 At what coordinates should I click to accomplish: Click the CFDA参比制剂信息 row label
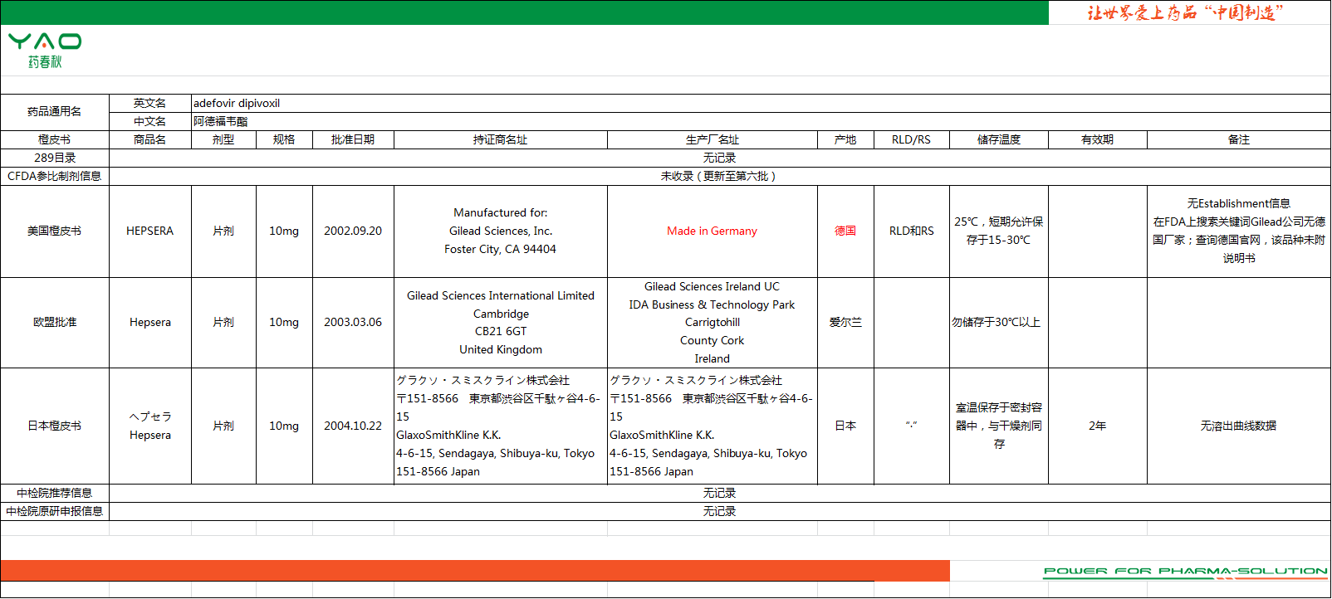55,177
